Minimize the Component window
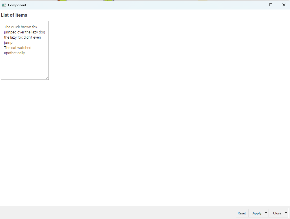The height and width of the screenshot is (219, 290). 257,5
